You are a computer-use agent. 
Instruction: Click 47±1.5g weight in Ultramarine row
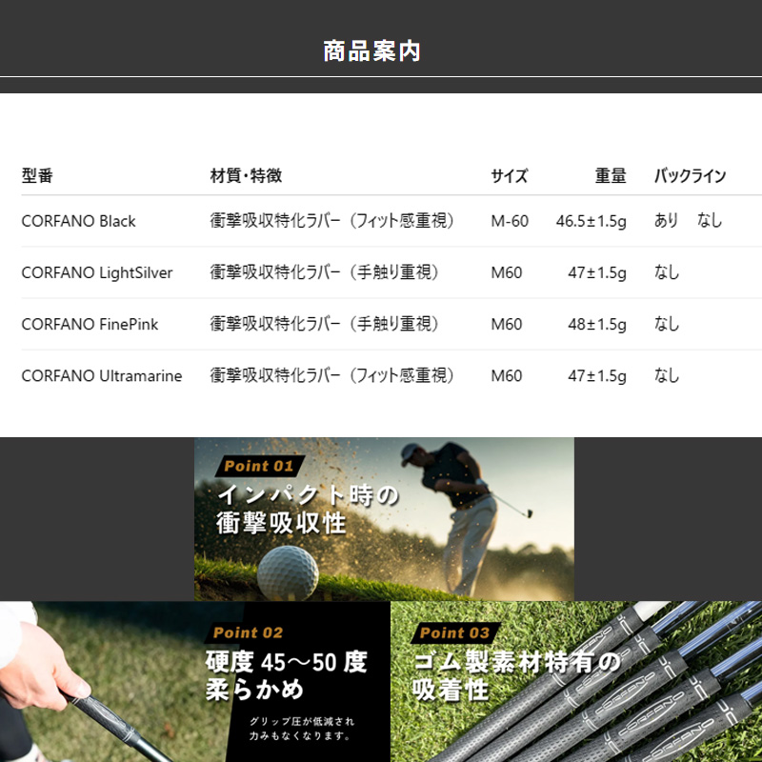pyautogui.click(x=597, y=375)
